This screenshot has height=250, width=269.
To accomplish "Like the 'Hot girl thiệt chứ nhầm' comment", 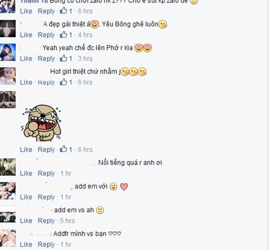I will [26, 82].
